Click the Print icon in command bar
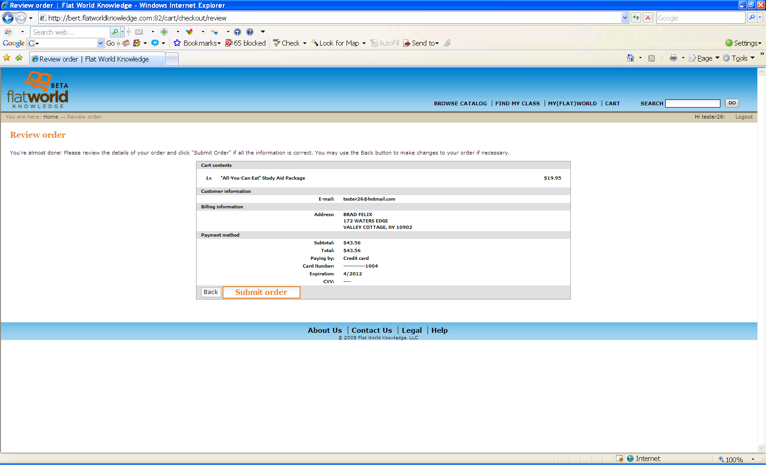Viewport: 766px width, 465px height. (x=673, y=58)
